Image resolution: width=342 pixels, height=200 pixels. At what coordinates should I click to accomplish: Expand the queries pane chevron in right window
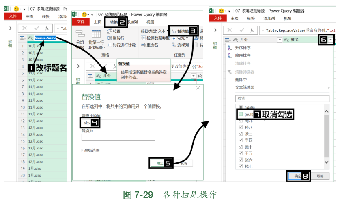pos(215,30)
